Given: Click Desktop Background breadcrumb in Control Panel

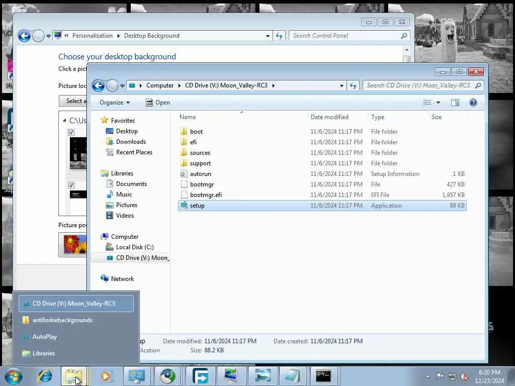Looking at the screenshot, I should [x=152, y=36].
